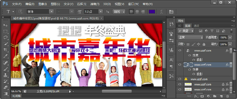The width and height of the screenshot is (237, 99).
Task: Select the Rectangular Marquee tool
Action: point(6,31)
